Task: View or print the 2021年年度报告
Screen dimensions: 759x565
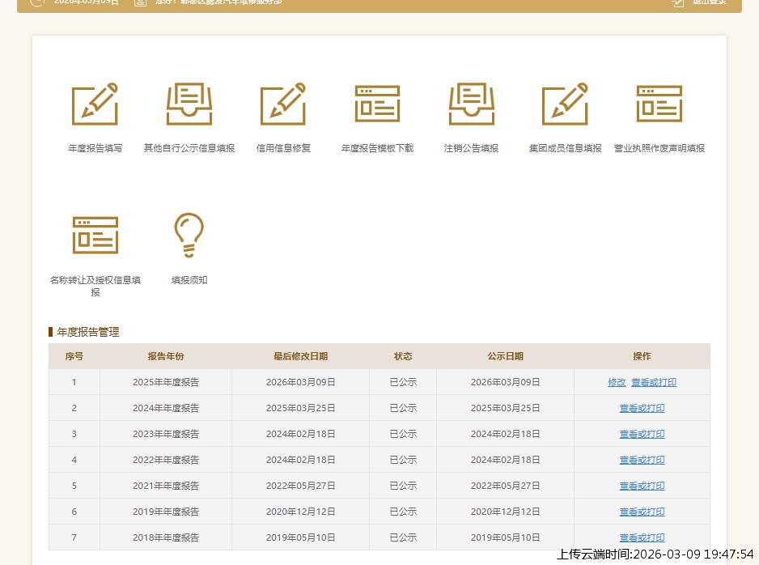Action: point(642,486)
